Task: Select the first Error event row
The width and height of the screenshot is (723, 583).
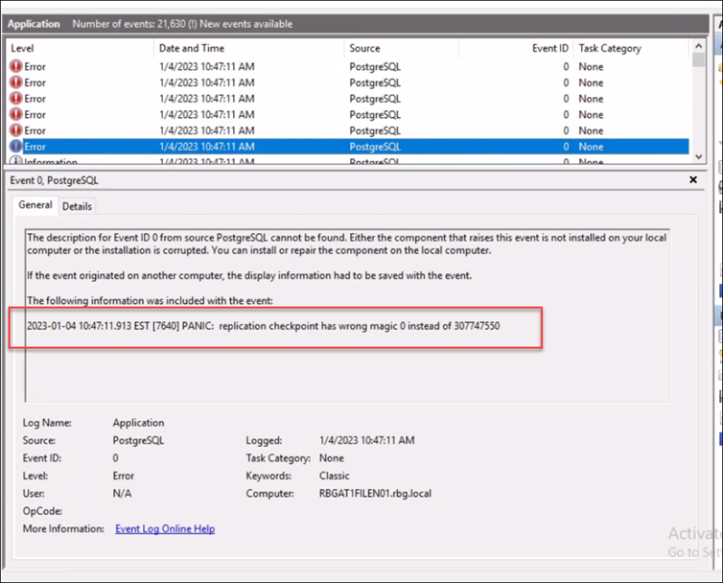Action: tap(349, 66)
